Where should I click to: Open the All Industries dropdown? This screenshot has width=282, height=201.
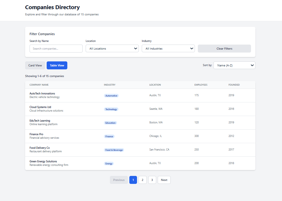[168, 48]
